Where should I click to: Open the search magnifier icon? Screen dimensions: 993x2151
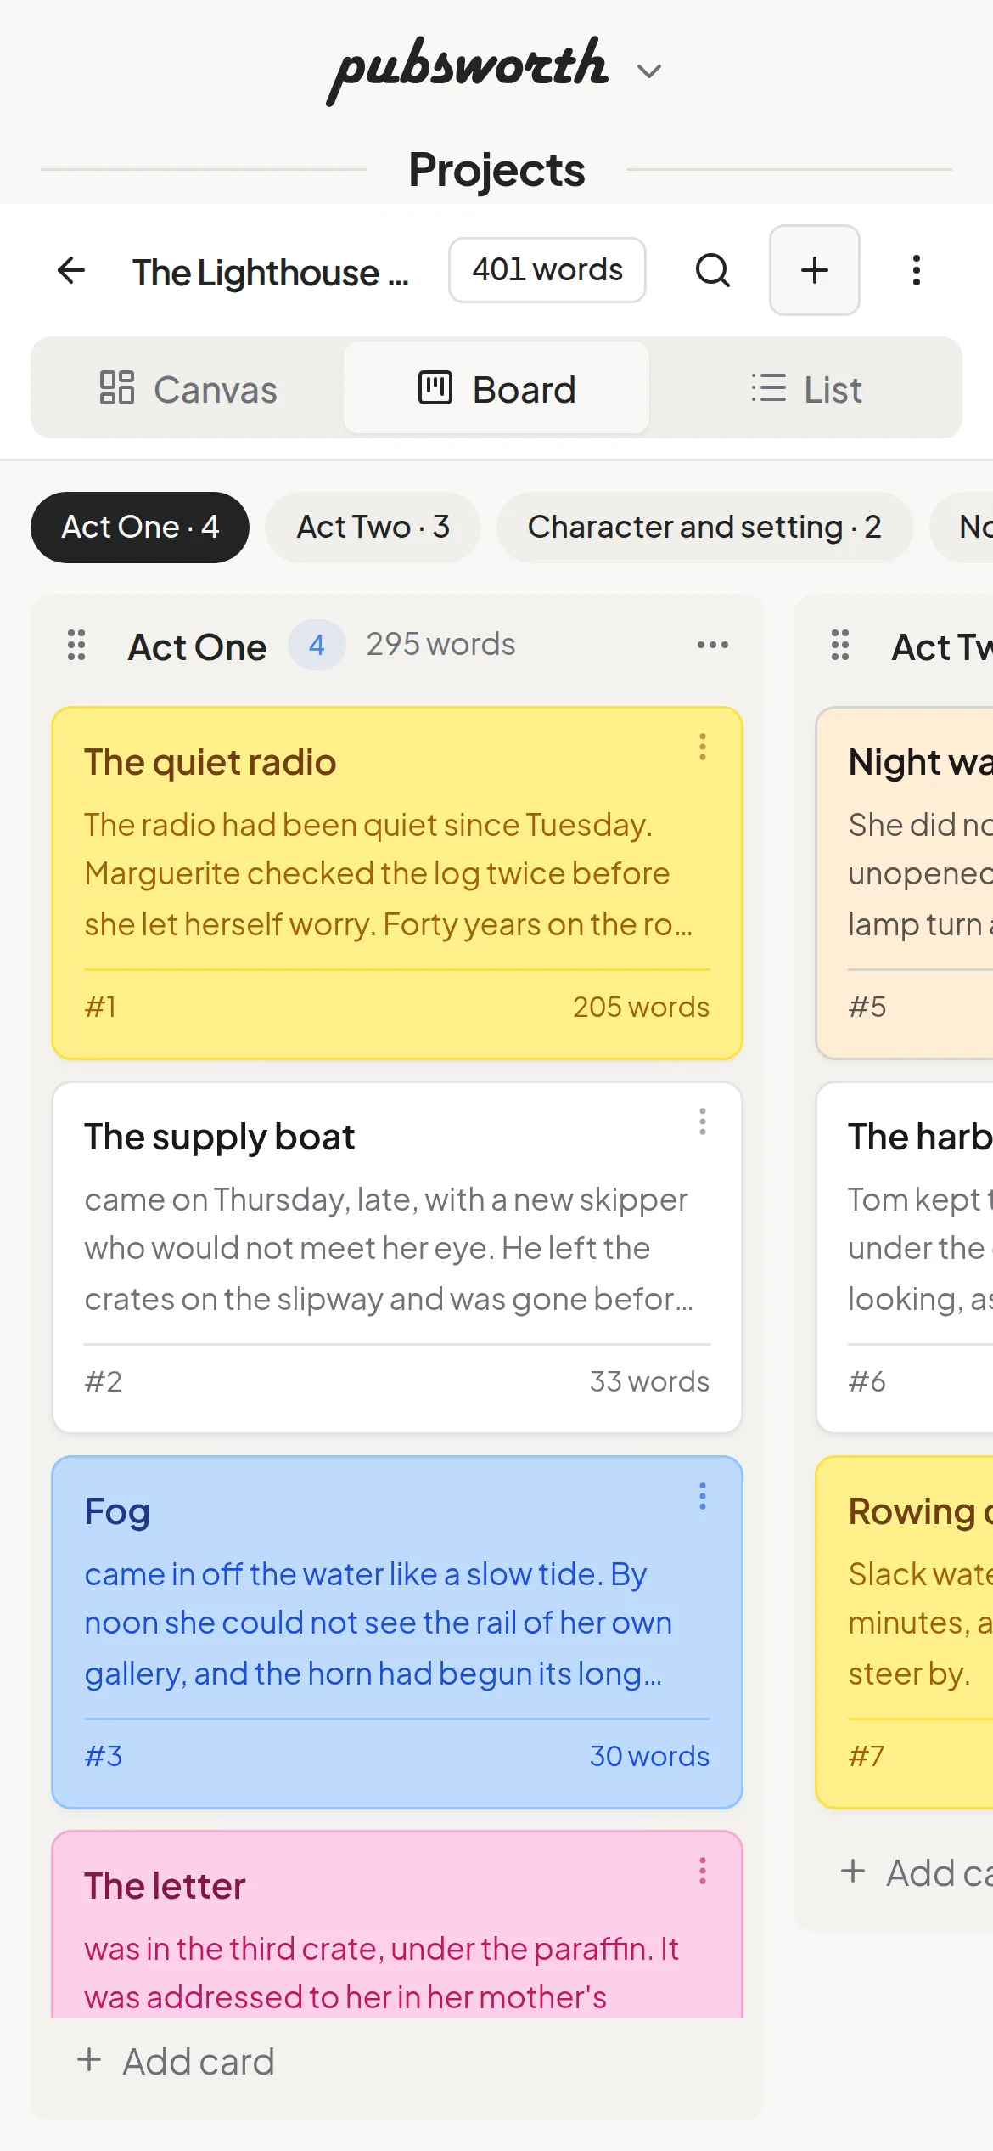tap(712, 271)
